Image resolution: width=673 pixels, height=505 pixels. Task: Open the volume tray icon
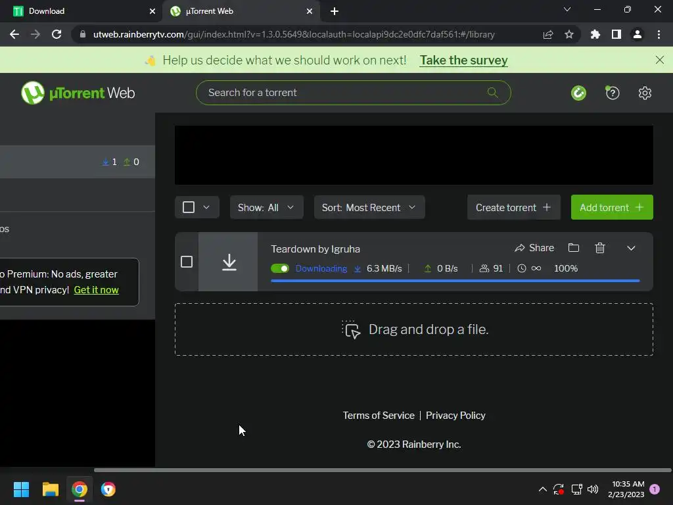click(593, 489)
